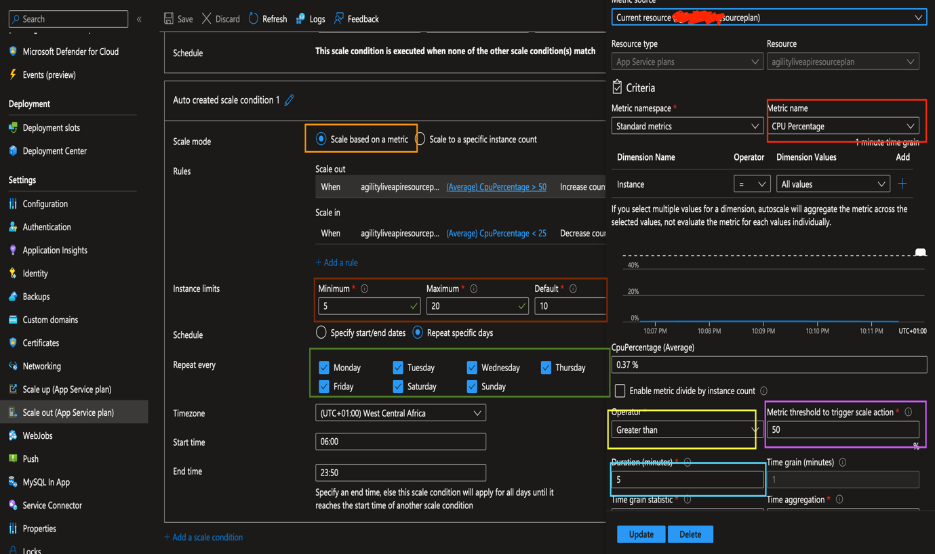
Task: Click info icon next to Minimum
Action: click(365, 289)
